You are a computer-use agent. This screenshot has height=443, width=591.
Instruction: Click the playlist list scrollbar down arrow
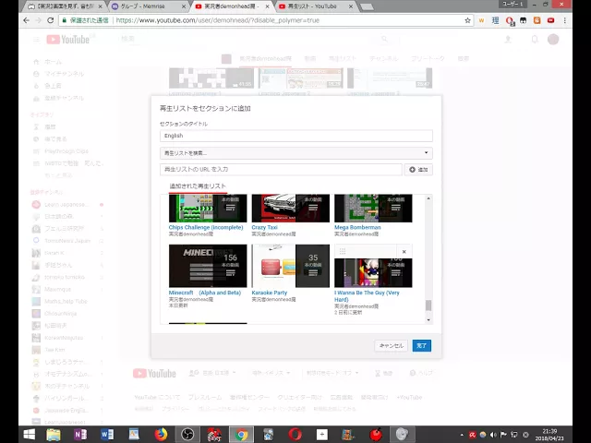[x=428, y=320]
